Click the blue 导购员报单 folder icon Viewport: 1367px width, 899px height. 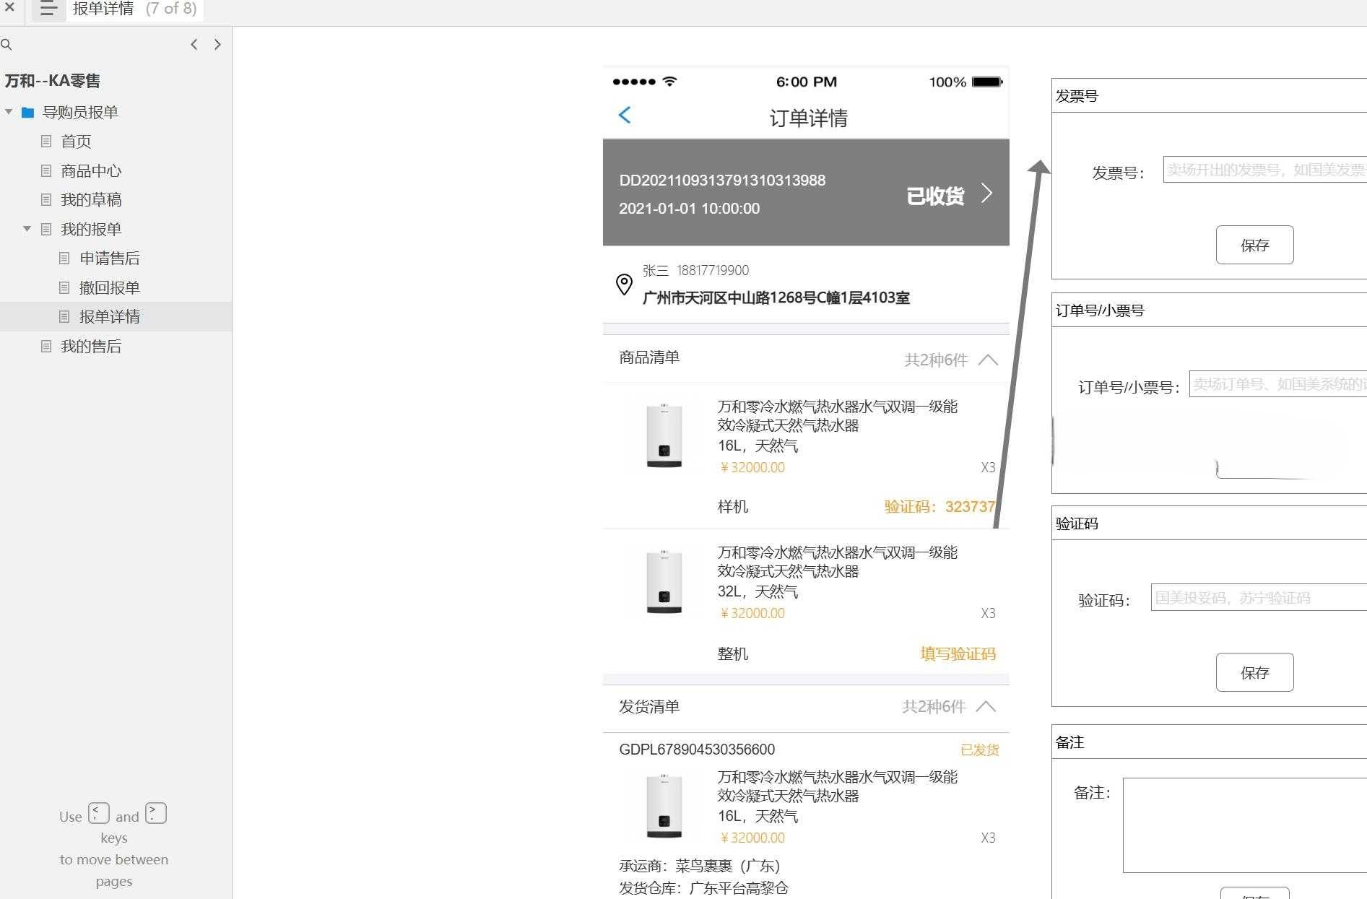(x=28, y=113)
